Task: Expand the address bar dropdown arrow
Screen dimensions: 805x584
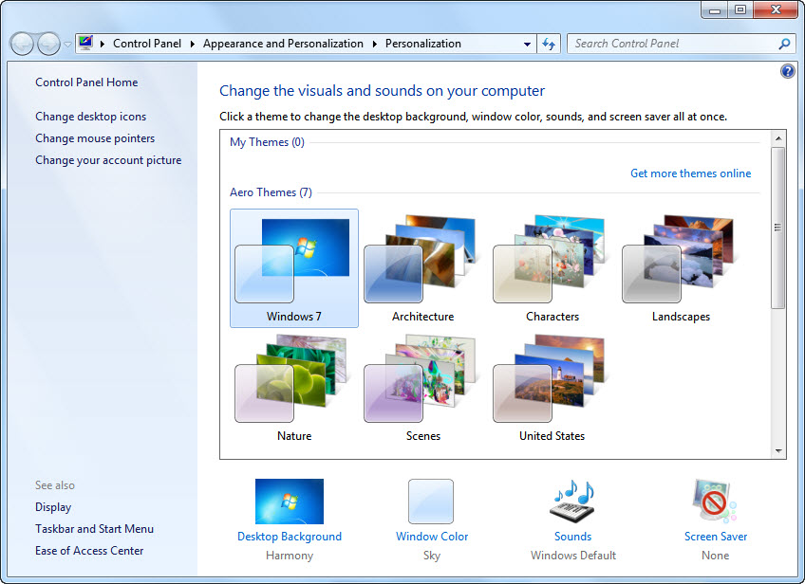Action: point(526,44)
